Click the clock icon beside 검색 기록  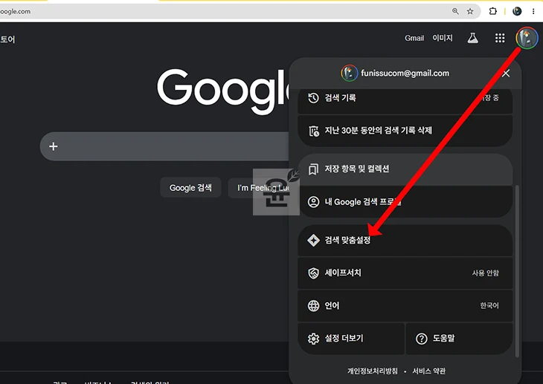tap(313, 98)
